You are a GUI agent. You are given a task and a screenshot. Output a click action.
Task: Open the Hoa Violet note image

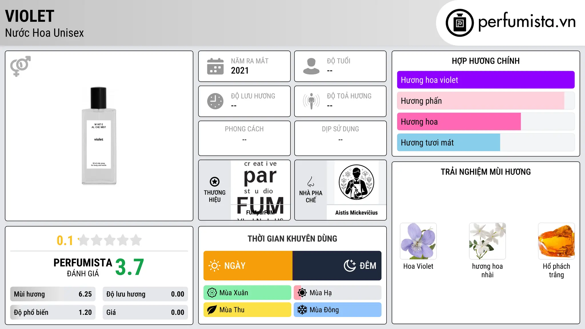(x=418, y=241)
